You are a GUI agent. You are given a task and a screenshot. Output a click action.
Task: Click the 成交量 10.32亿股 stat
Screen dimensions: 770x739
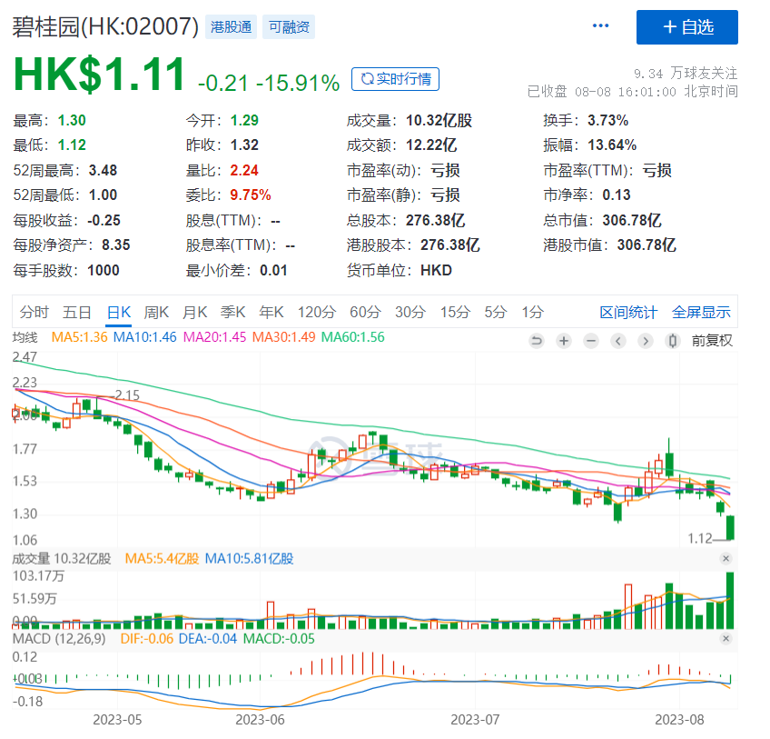409,121
